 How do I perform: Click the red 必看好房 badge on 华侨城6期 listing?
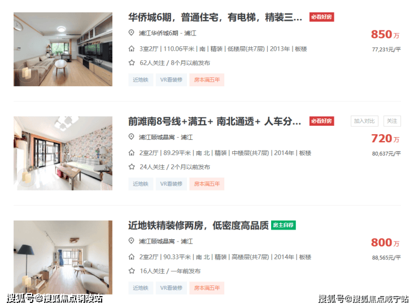point(321,17)
